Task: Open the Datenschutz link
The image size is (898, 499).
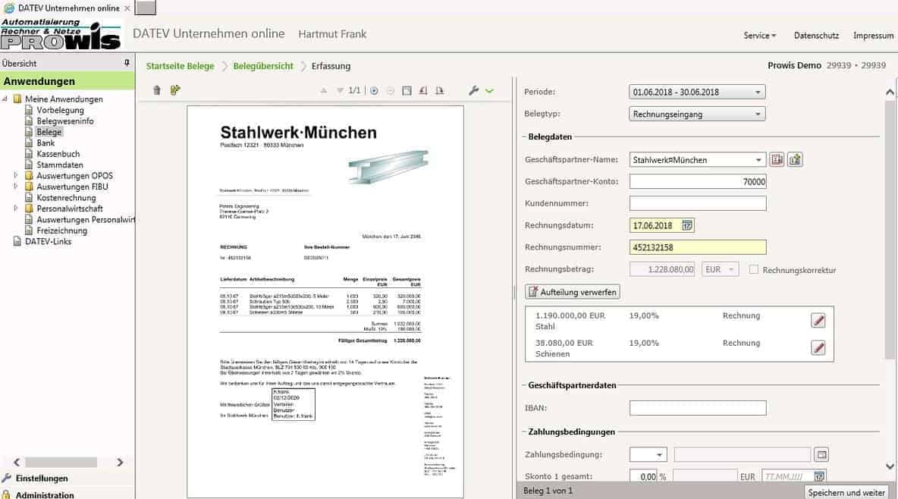Action: point(816,36)
